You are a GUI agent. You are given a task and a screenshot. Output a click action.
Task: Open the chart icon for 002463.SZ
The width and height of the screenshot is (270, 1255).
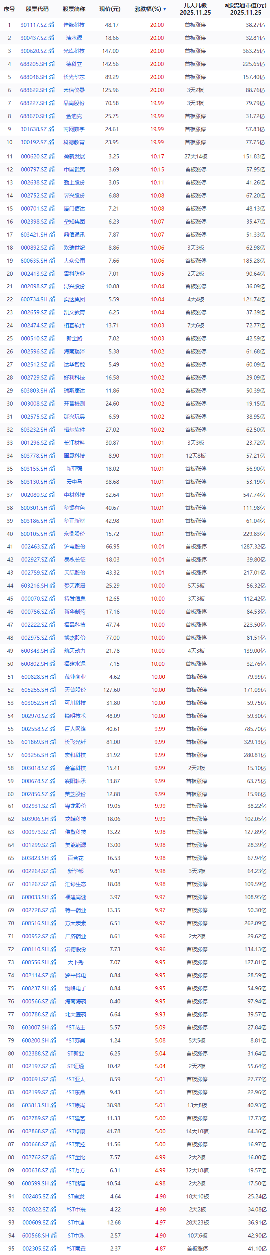52,546
